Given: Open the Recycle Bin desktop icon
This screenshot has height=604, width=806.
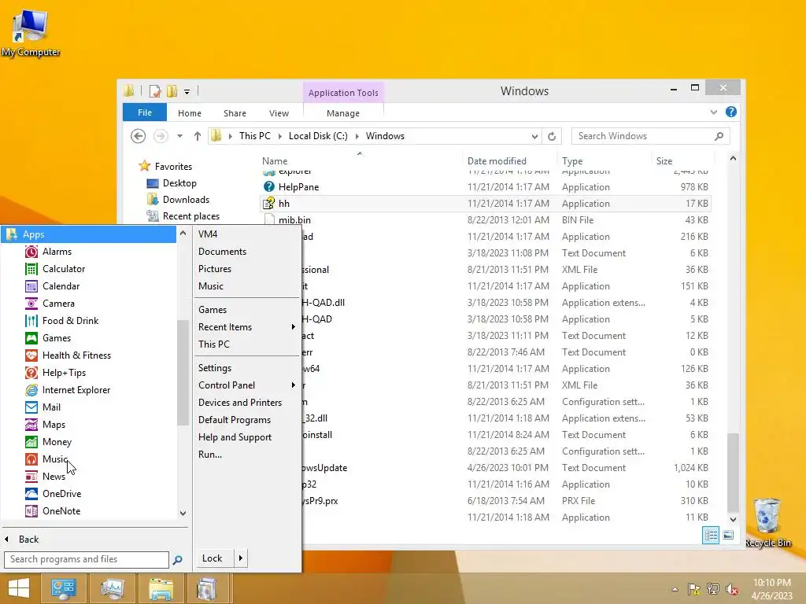Looking at the screenshot, I should point(767,523).
